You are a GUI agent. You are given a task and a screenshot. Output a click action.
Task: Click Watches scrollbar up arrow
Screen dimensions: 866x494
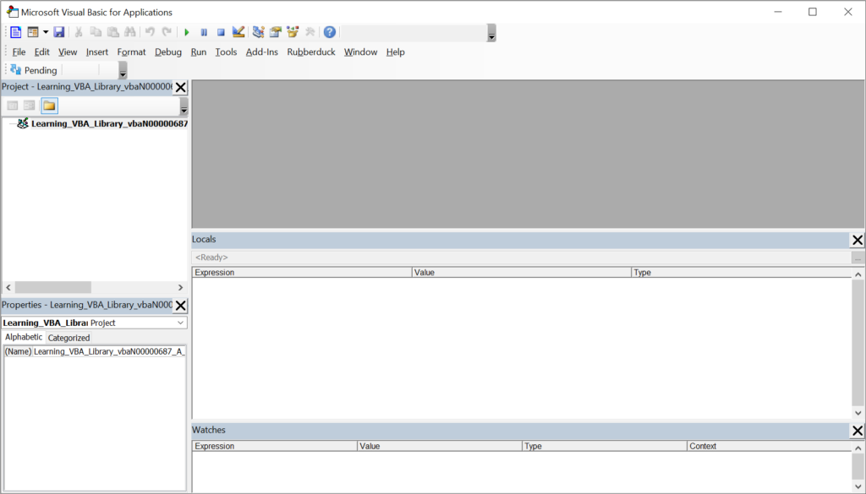point(858,448)
